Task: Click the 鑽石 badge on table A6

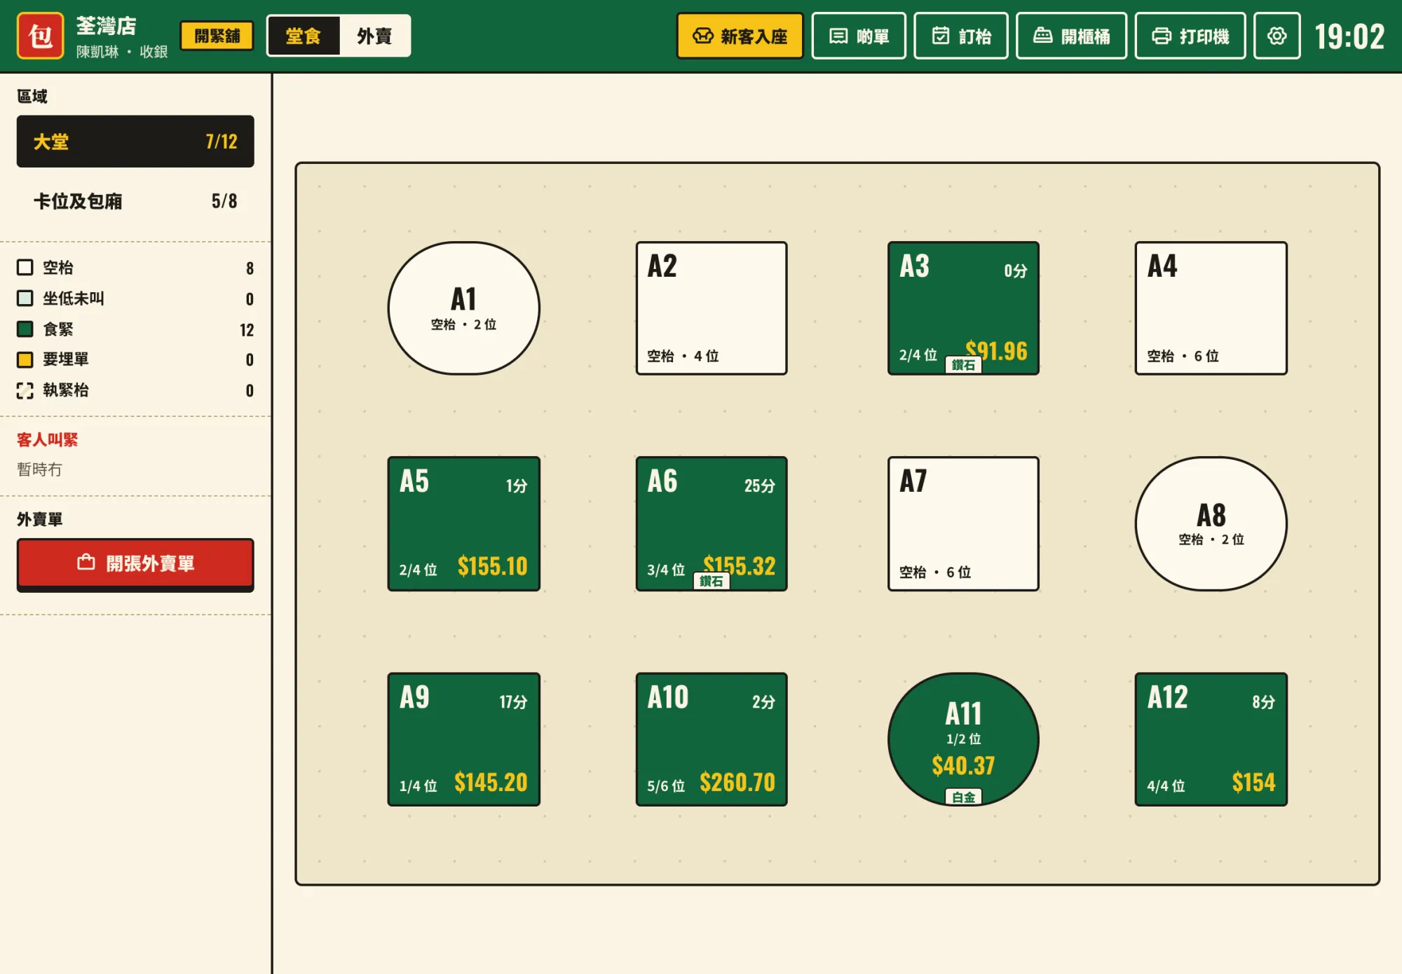Action: pyautogui.click(x=711, y=581)
